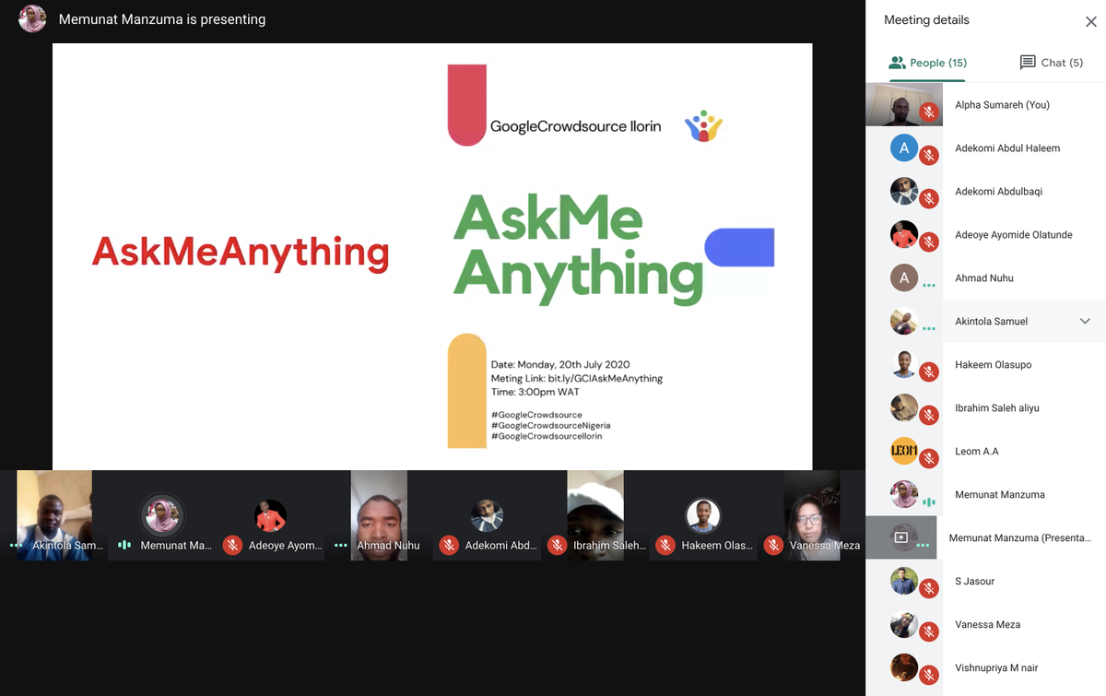Click muted mic icon for Hakeem Olasupo in list

click(929, 372)
